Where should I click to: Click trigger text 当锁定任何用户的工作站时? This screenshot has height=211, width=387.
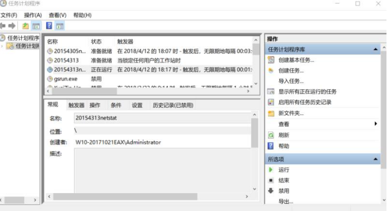click(x=149, y=60)
